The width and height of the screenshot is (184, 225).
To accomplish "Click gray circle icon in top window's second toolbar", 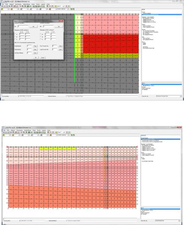I will (x=40, y=9).
